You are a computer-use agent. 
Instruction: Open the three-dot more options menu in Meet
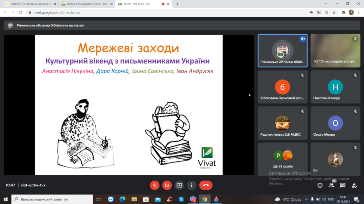pyautogui.click(x=192, y=185)
